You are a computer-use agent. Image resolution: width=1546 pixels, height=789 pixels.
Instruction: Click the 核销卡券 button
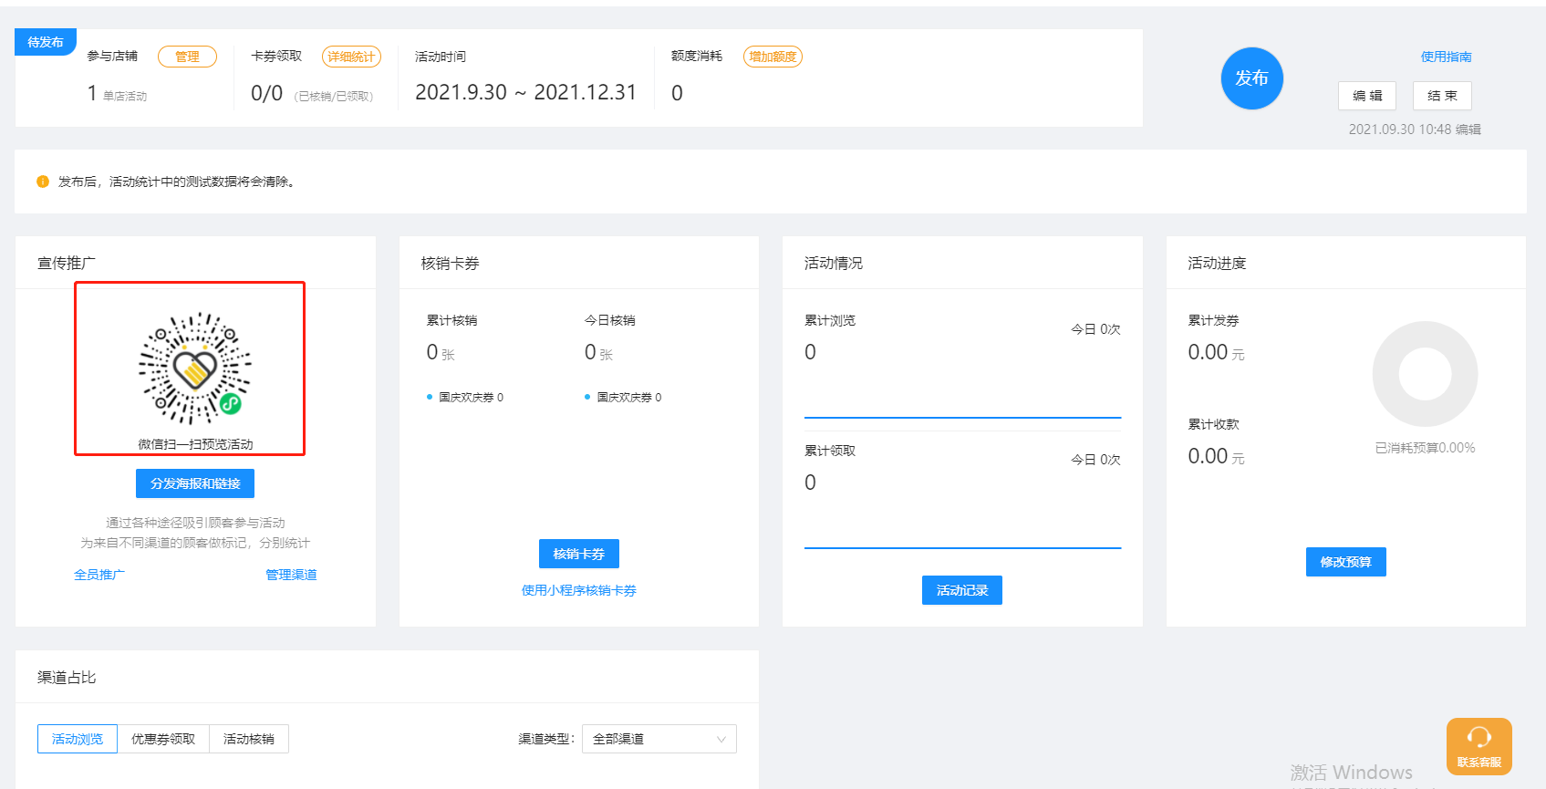point(579,554)
